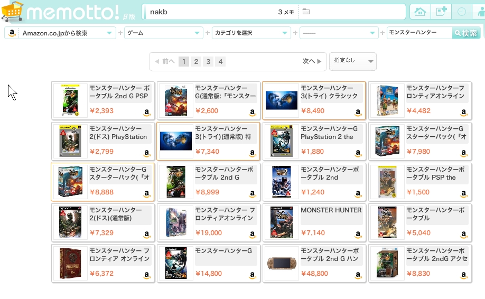Open the Amazon.co.jpから検索 dropdown
This screenshot has height=299, width=485.
click(60, 33)
